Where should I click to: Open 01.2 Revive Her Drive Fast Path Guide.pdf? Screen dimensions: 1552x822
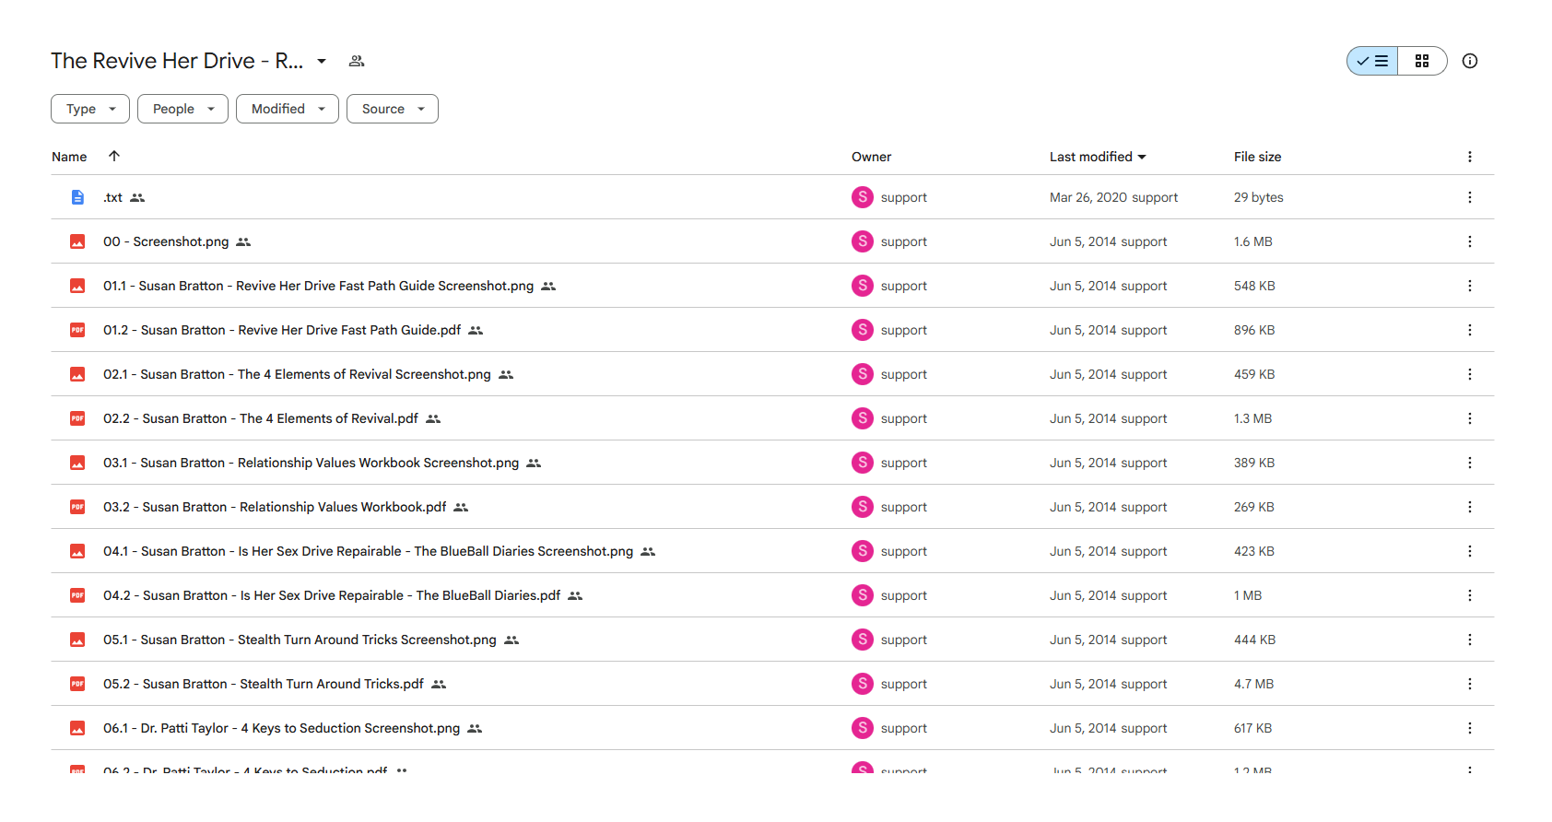pos(282,330)
